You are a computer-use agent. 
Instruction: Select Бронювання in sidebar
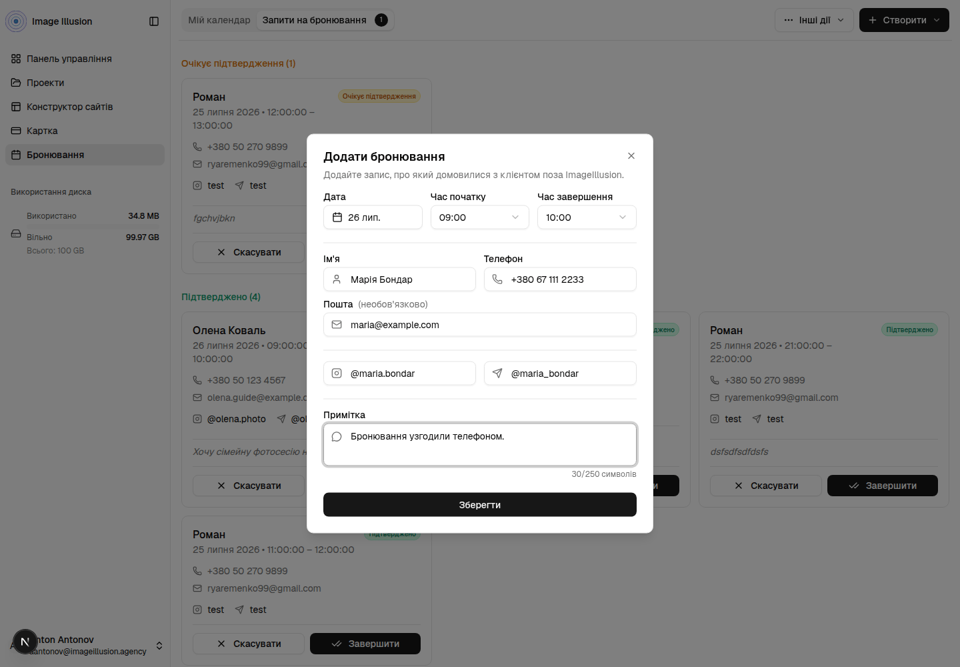(85, 155)
